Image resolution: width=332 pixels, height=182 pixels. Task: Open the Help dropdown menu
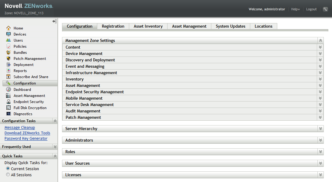pos(295,9)
